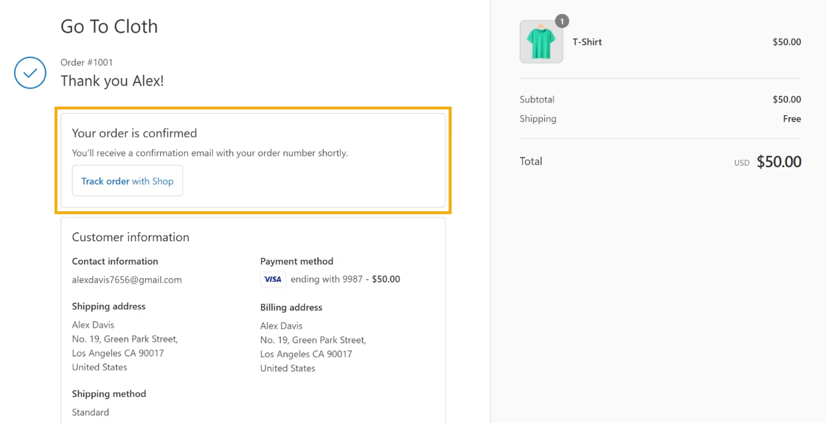Click the Free shipping value

click(x=792, y=119)
